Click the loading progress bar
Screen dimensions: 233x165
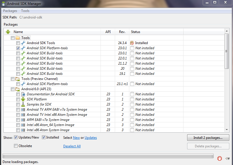[108, 156]
